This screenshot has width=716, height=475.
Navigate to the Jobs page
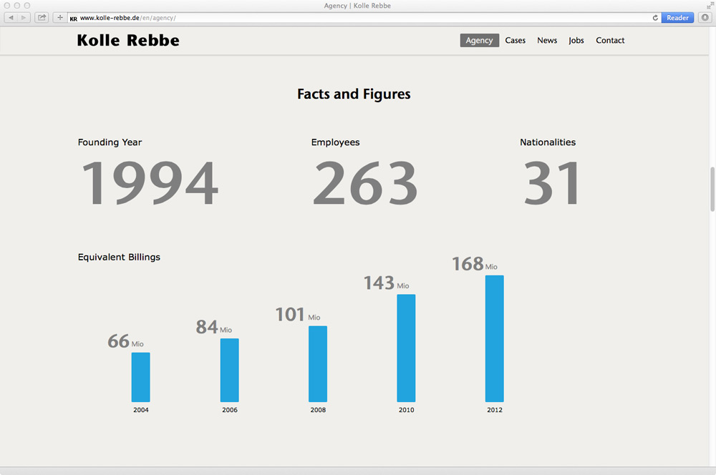[x=576, y=41]
